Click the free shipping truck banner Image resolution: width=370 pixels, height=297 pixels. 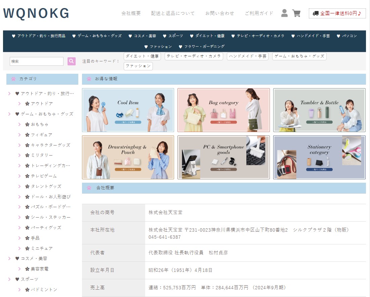pyautogui.click(x=337, y=13)
